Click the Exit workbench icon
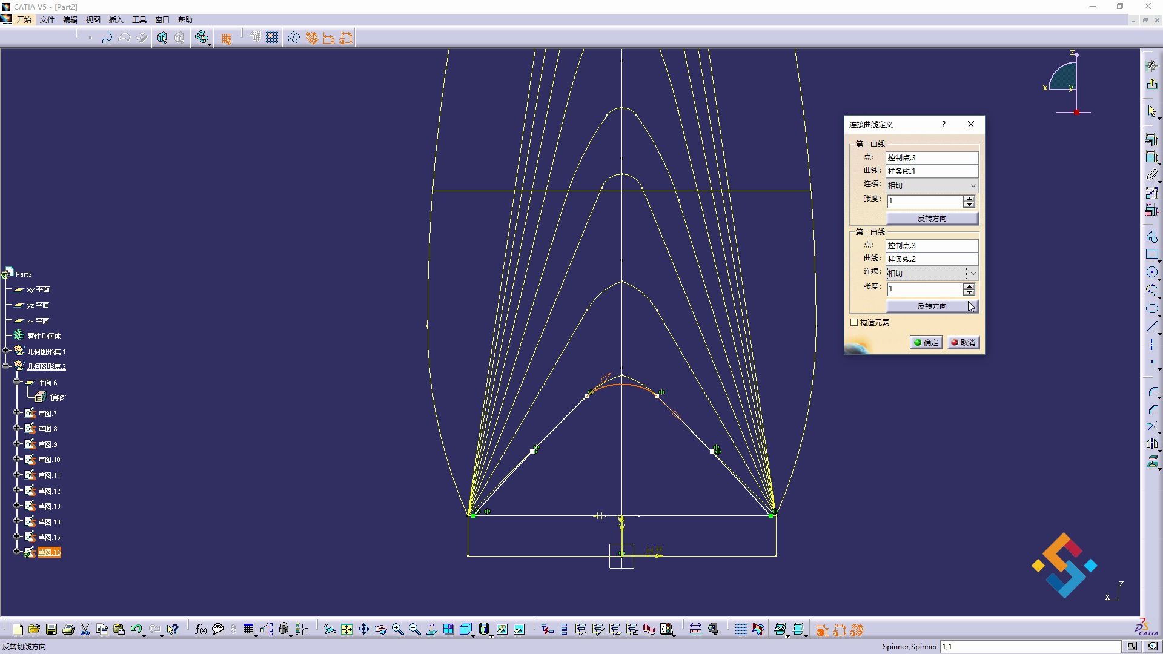1163x654 pixels. (x=1151, y=84)
